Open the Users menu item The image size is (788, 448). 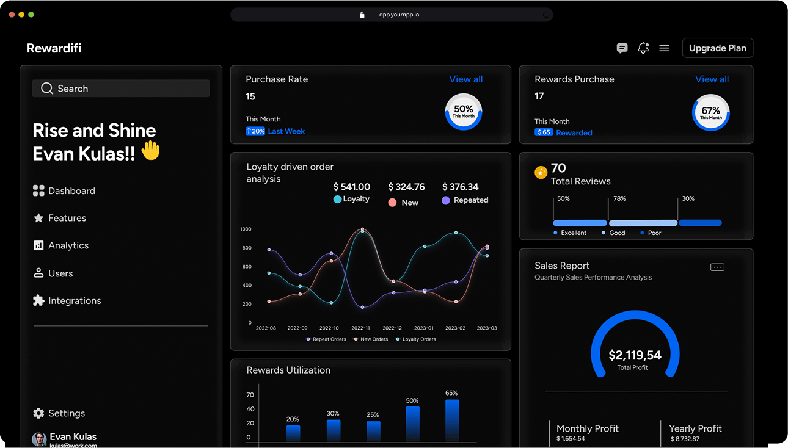(x=60, y=273)
